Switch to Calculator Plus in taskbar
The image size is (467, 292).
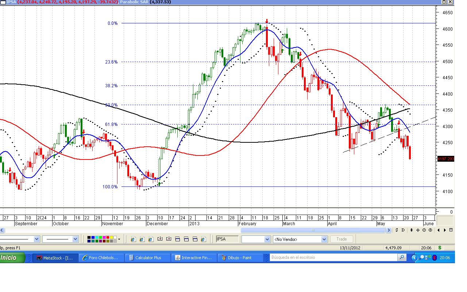(148, 258)
